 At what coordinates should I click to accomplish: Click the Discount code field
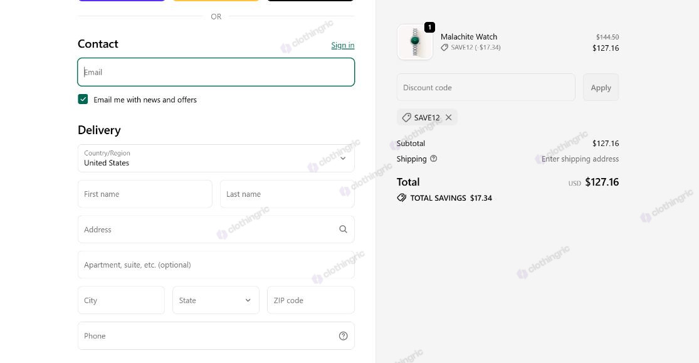(x=486, y=87)
